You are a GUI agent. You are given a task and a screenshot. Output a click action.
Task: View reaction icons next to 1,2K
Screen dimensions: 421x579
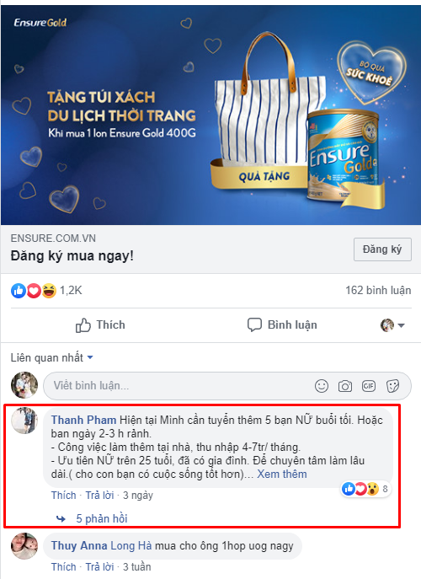(34, 291)
